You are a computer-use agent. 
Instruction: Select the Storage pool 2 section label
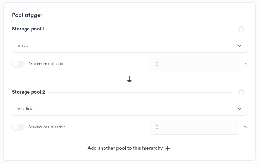tap(28, 92)
